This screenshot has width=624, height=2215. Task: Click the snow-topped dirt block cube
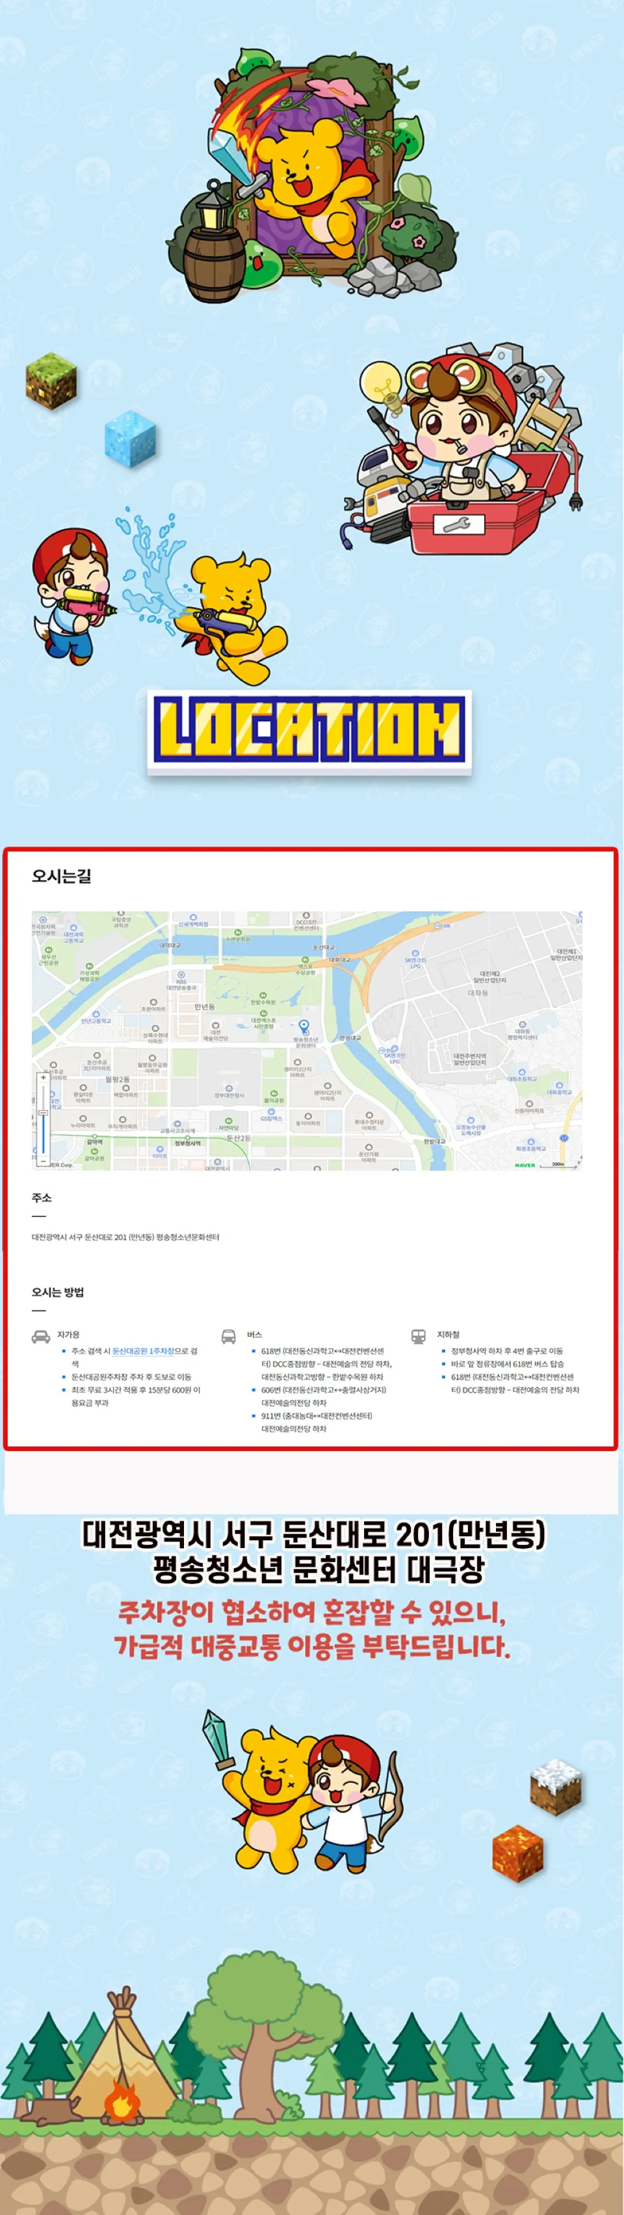click(x=556, y=1787)
